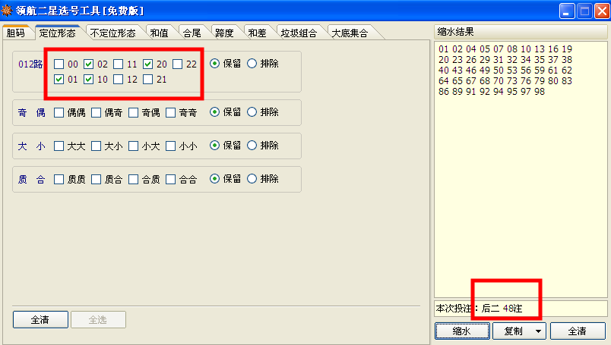The width and height of the screenshot is (611, 345).
Task: Click inside the 缩水结果 results text area
Action: pos(521,170)
